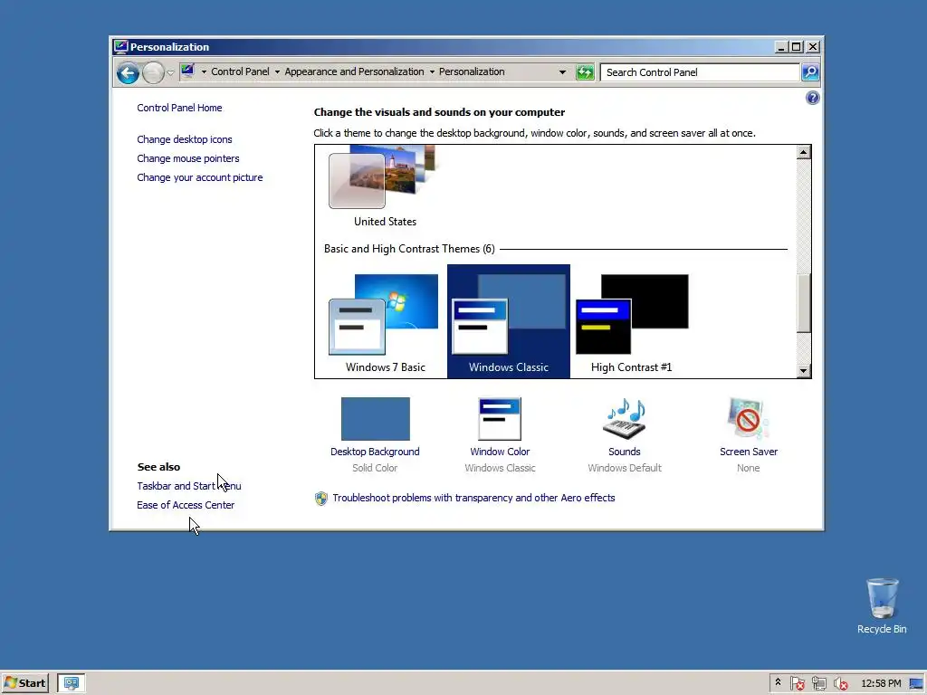Click Personalization taskbar button
This screenshot has width=927, height=695.
72,683
